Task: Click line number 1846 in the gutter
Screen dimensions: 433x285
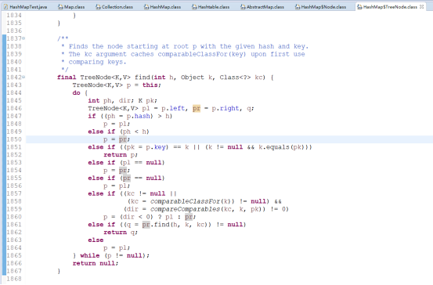Action: tap(14, 108)
